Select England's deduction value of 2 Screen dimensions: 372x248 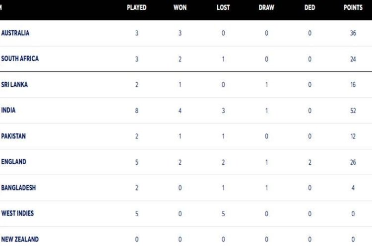click(x=310, y=162)
